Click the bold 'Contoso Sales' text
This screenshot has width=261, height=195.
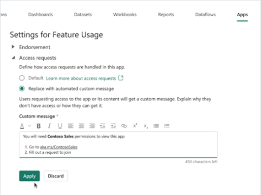click(x=61, y=137)
